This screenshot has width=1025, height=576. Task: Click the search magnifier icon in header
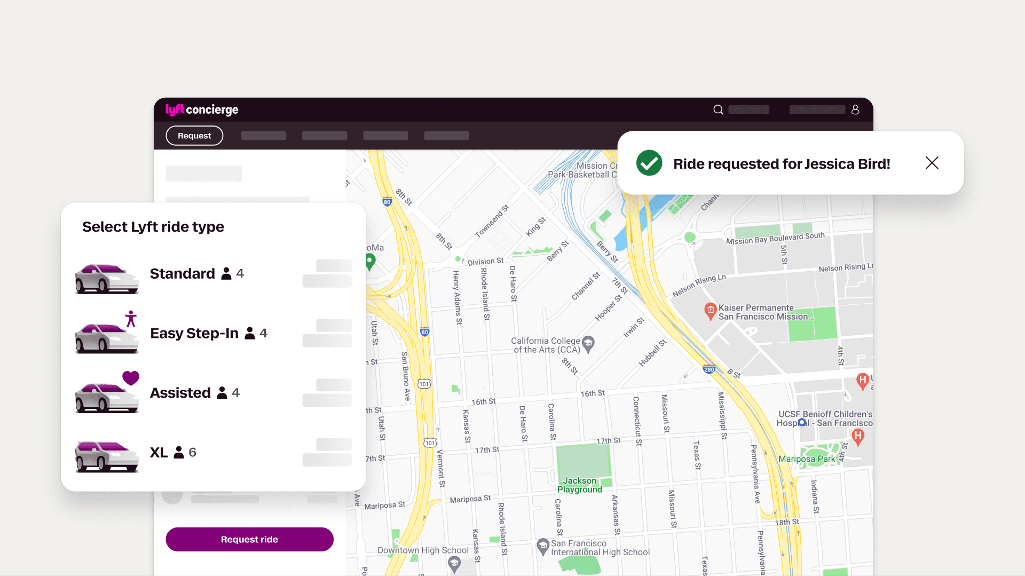pyautogui.click(x=718, y=109)
